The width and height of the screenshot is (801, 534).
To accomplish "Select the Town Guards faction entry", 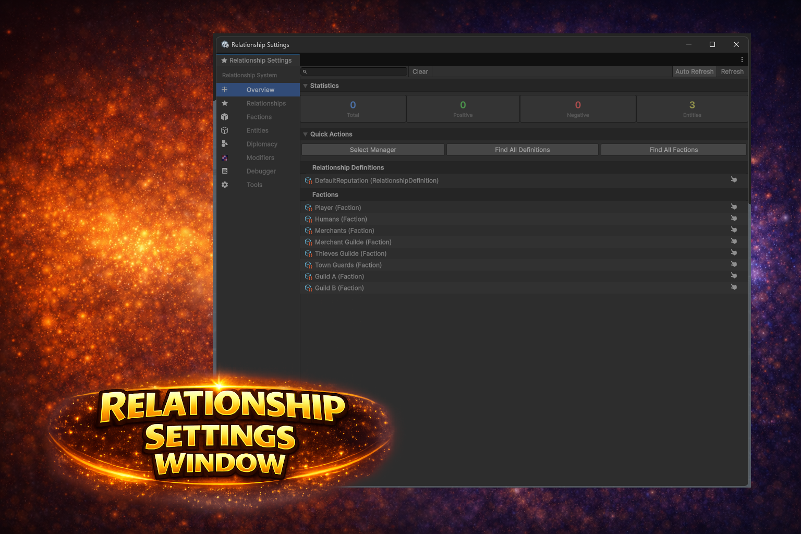I will pyautogui.click(x=348, y=265).
